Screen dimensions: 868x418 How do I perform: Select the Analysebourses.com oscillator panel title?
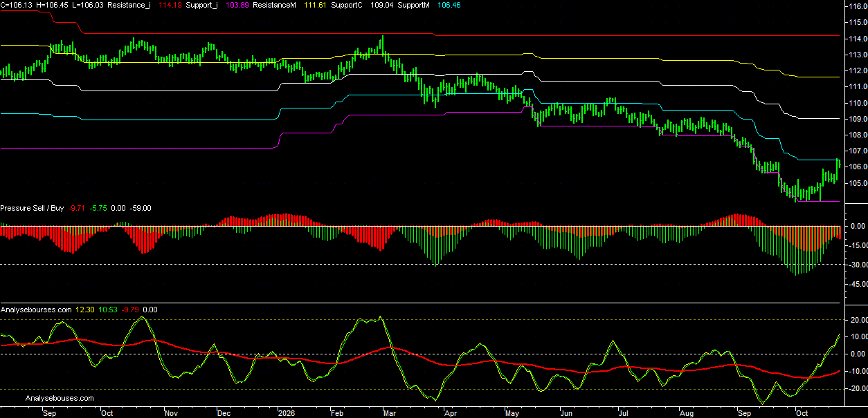click(36, 310)
